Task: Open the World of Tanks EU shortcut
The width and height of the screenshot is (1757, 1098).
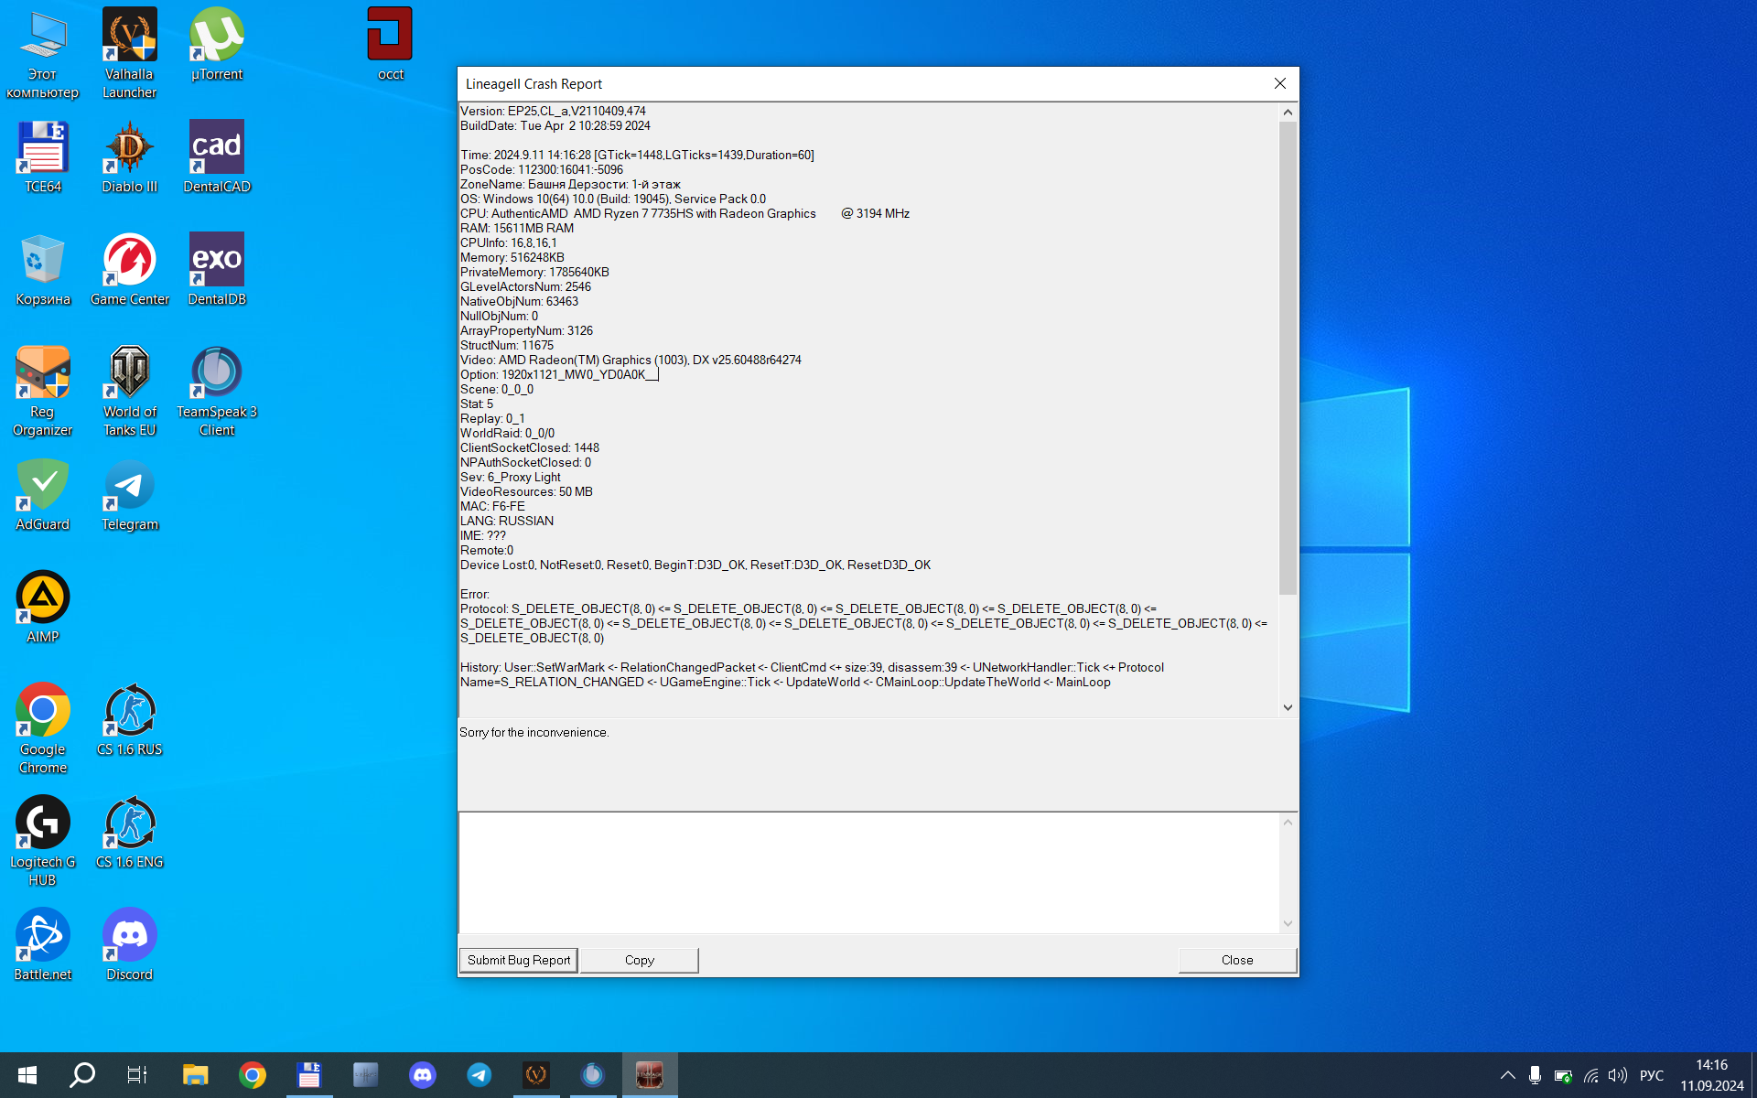Action: pyautogui.click(x=129, y=391)
